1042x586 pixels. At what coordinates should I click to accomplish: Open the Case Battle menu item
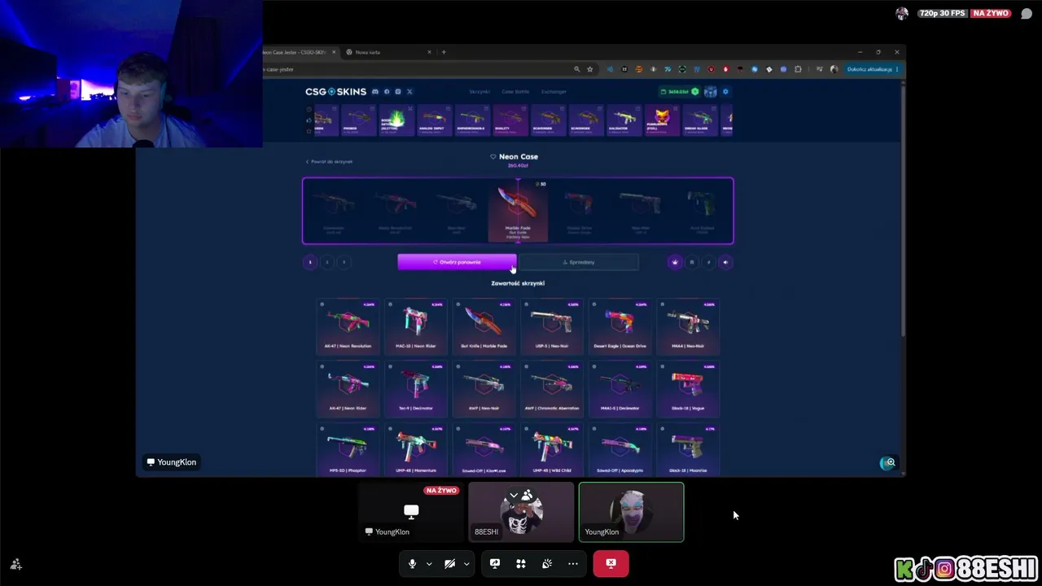(515, 92)
